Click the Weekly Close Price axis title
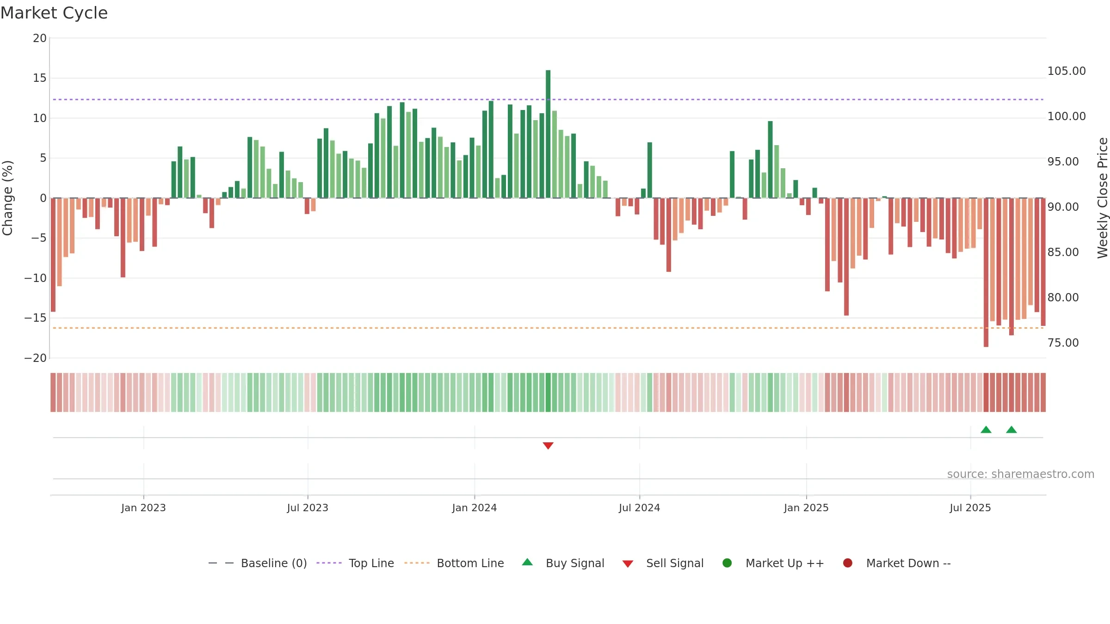Image resolution: width=1110 pixels, height=624 pixels. click(x=1103, y=198)
